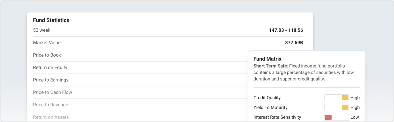Click the Credit Quality label
The height and width of the screenshot is (122, 394).
(267, 98)
